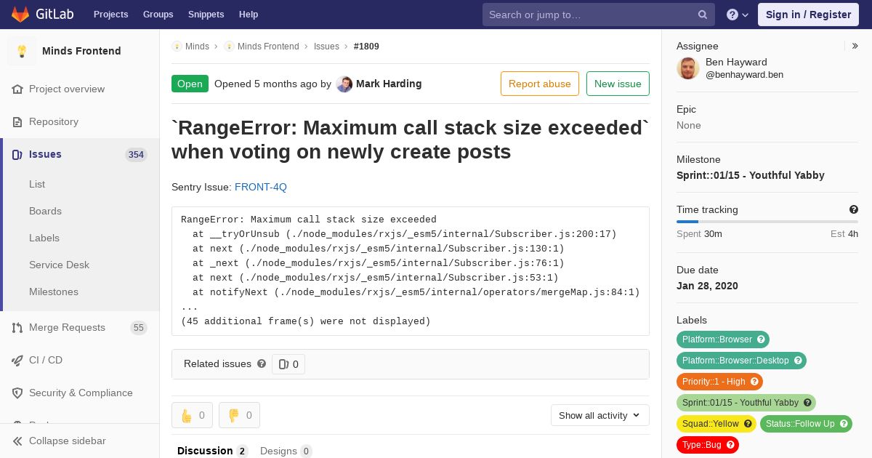Click the time tracking progress bar
This screenshot has height=458, width=872.
pos(767,222)
